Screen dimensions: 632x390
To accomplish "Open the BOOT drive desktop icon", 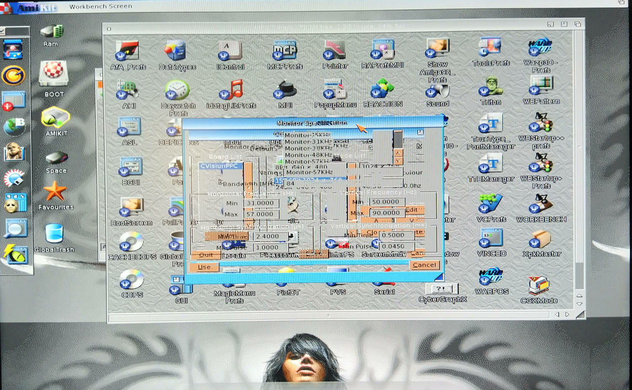I will coord(53,74).
